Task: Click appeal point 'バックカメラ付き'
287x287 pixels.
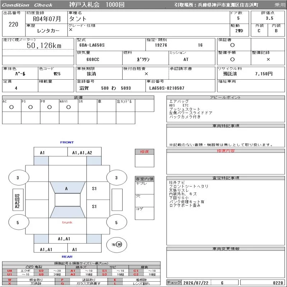Action: [x=185, y=117]
